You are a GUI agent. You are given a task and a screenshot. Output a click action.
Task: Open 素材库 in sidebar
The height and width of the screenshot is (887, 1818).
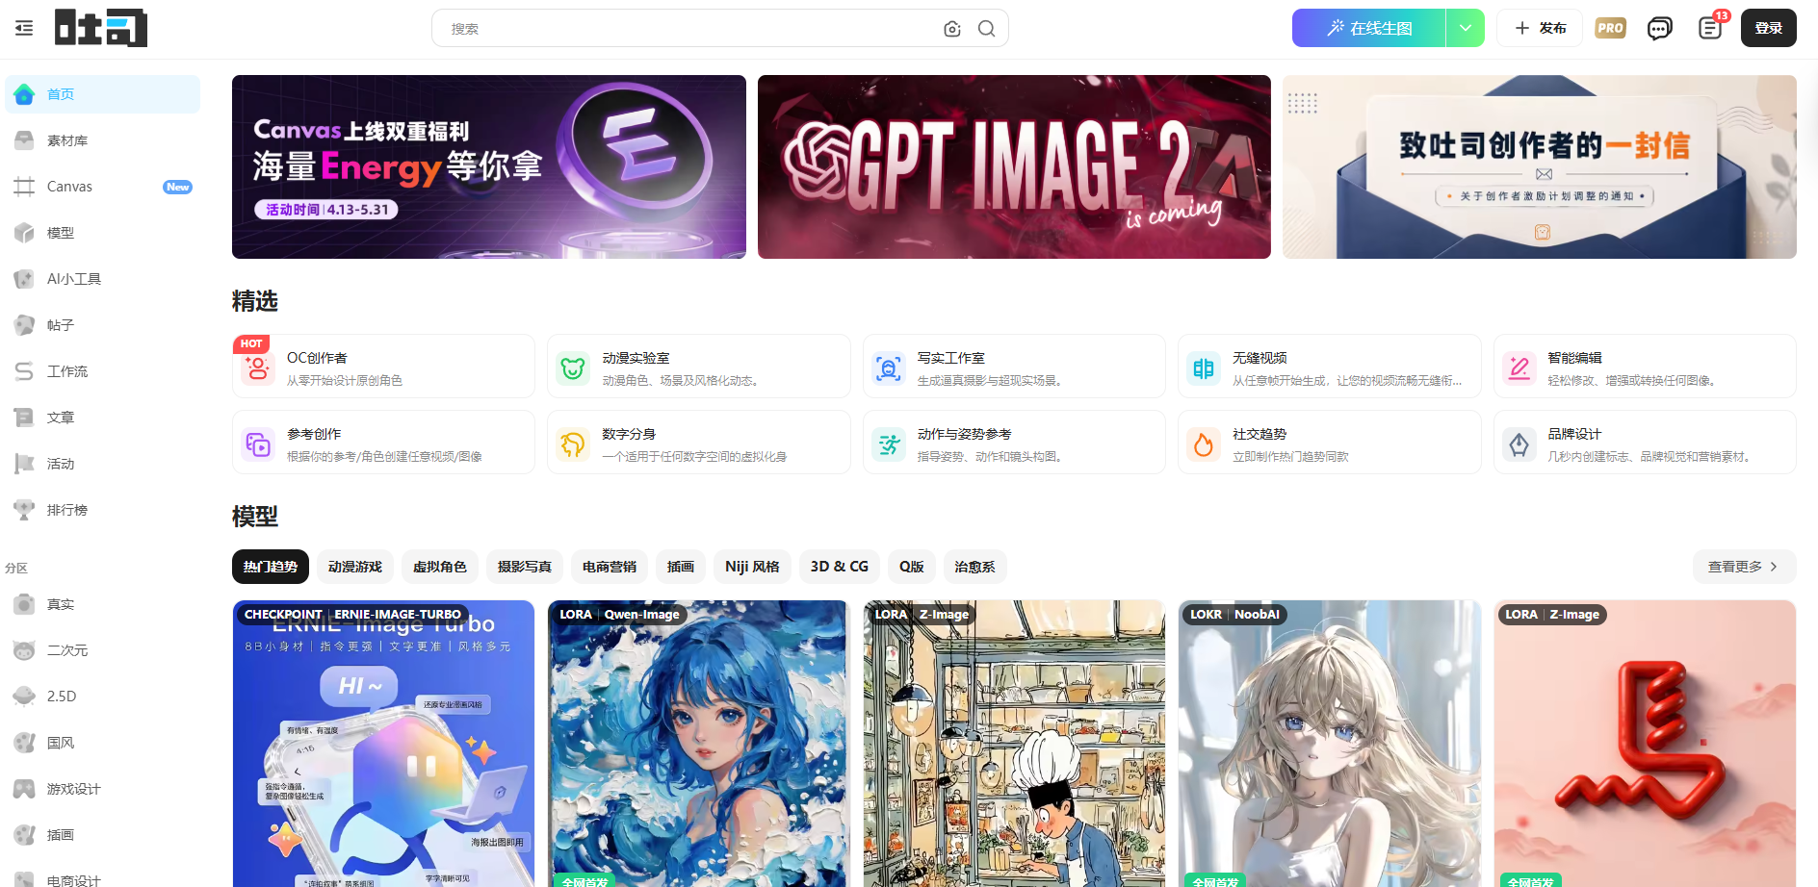pos(103,140)
